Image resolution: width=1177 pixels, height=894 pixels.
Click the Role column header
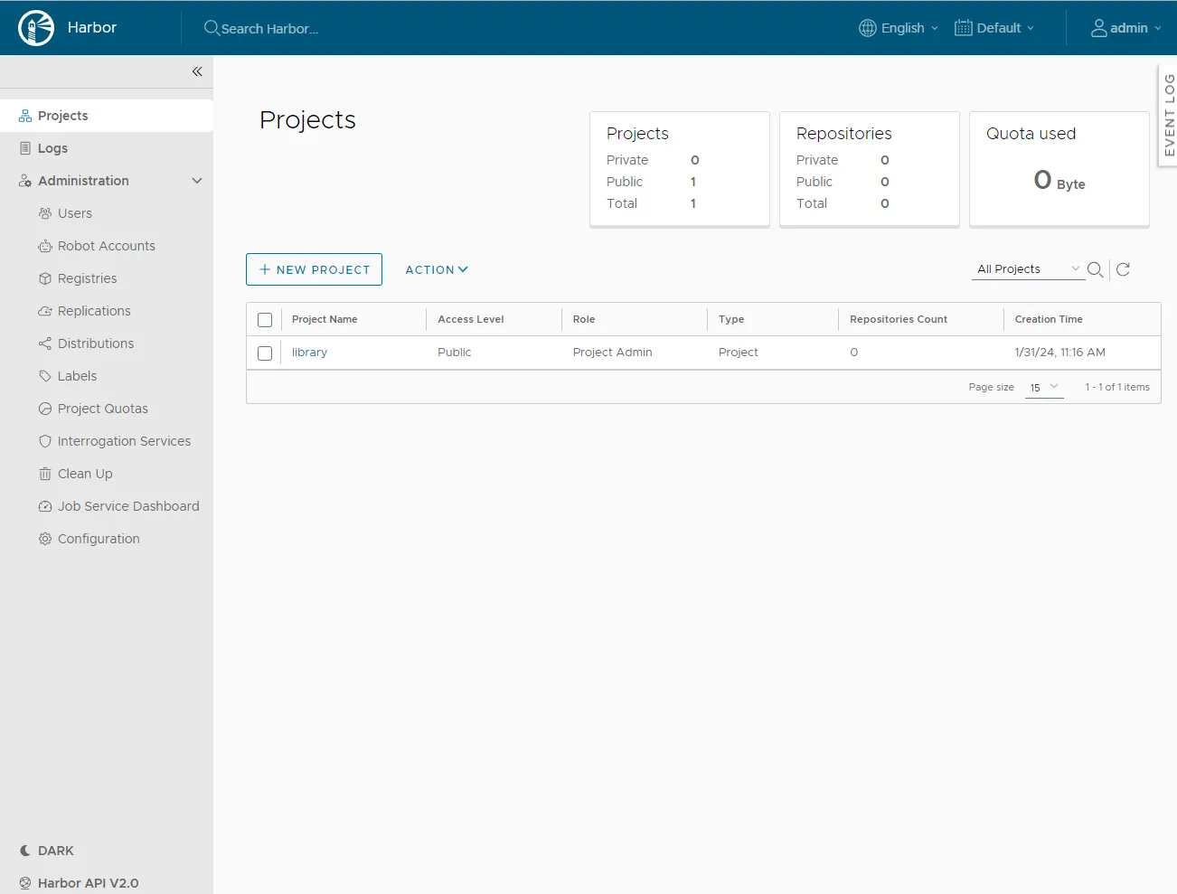coord(584,319)
